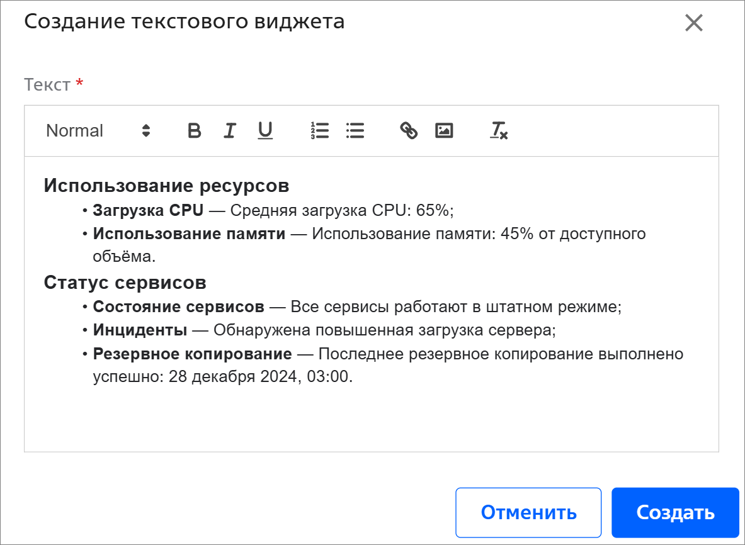Click the Резервное копирование bold text

(x=193, y=354)
